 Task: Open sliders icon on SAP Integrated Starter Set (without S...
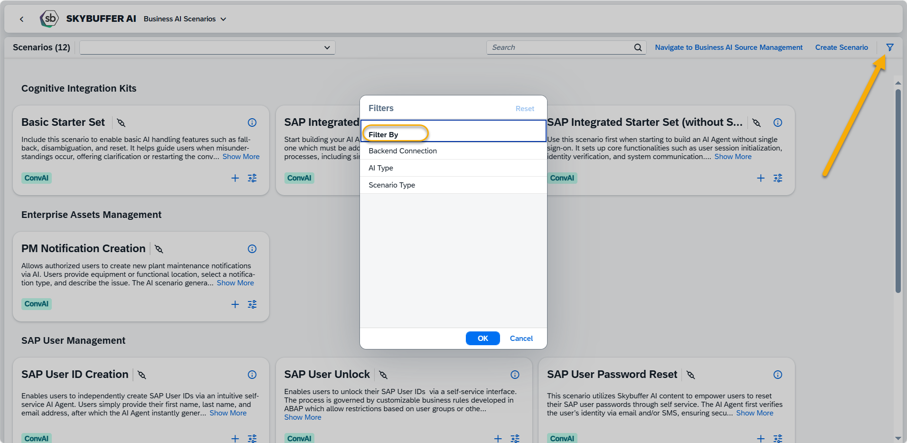pos(778,178)
